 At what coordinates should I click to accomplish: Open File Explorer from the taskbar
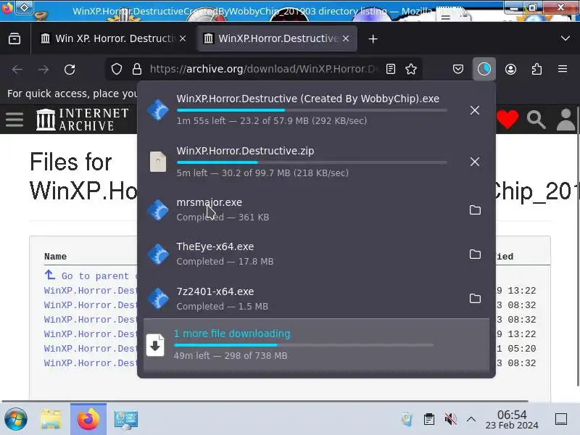(51, 420)
